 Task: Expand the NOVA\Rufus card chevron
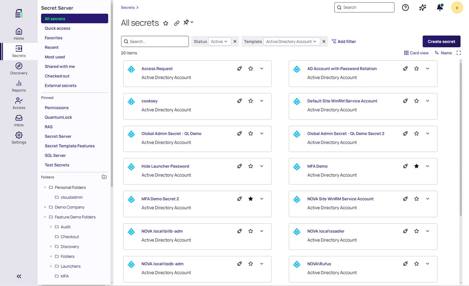tap(427, 263)
